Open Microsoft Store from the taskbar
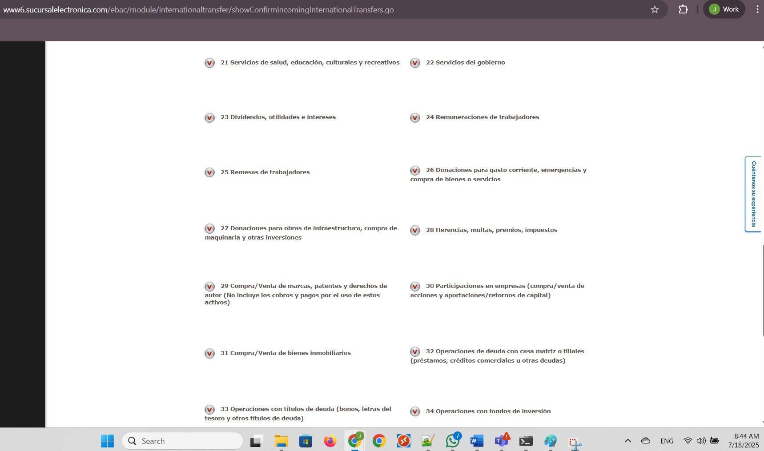 click(306, 441)
